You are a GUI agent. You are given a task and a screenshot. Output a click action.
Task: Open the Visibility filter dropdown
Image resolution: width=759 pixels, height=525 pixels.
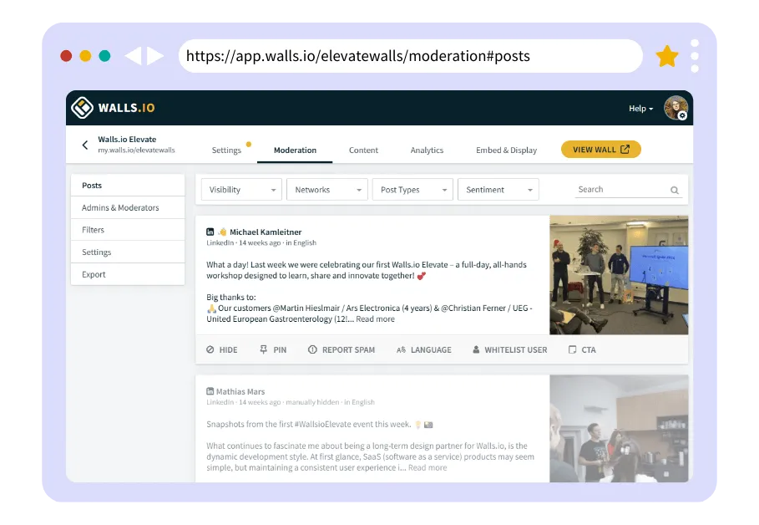click(x=241, y=190)
